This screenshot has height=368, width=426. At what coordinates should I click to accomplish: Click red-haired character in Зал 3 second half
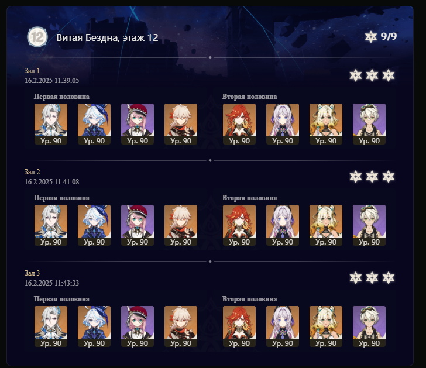(x=239, y=326)
